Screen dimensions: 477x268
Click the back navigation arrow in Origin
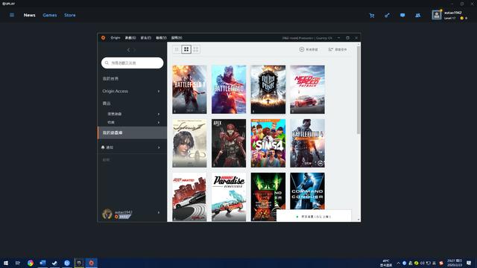128,50
